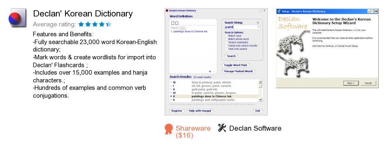The image size is (387, 150).
Task: Select result 'gold paint, gold ink.'
Action: 214,89
